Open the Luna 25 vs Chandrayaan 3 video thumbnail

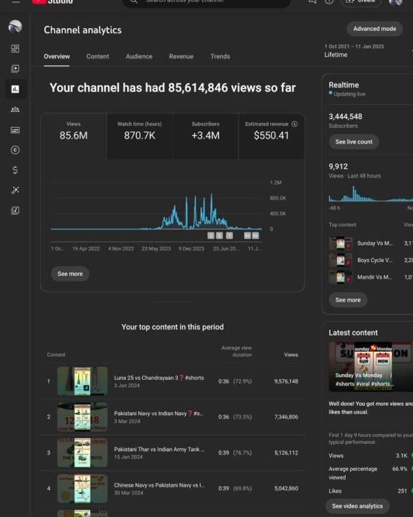(82, 381)
